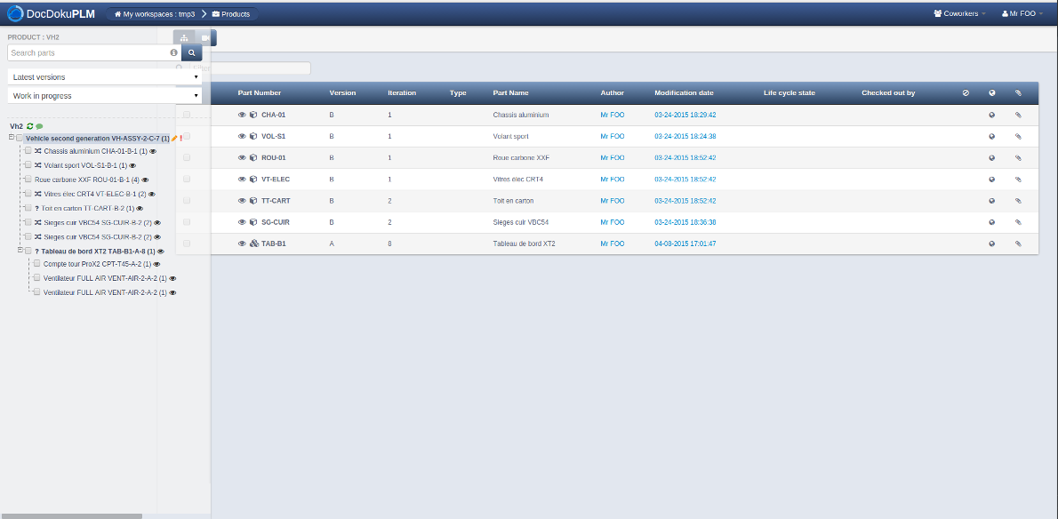The width and height of the screenshot is (1058, 519).
Task: Open the Mr FOO user menu
Action: (1022, 13)
